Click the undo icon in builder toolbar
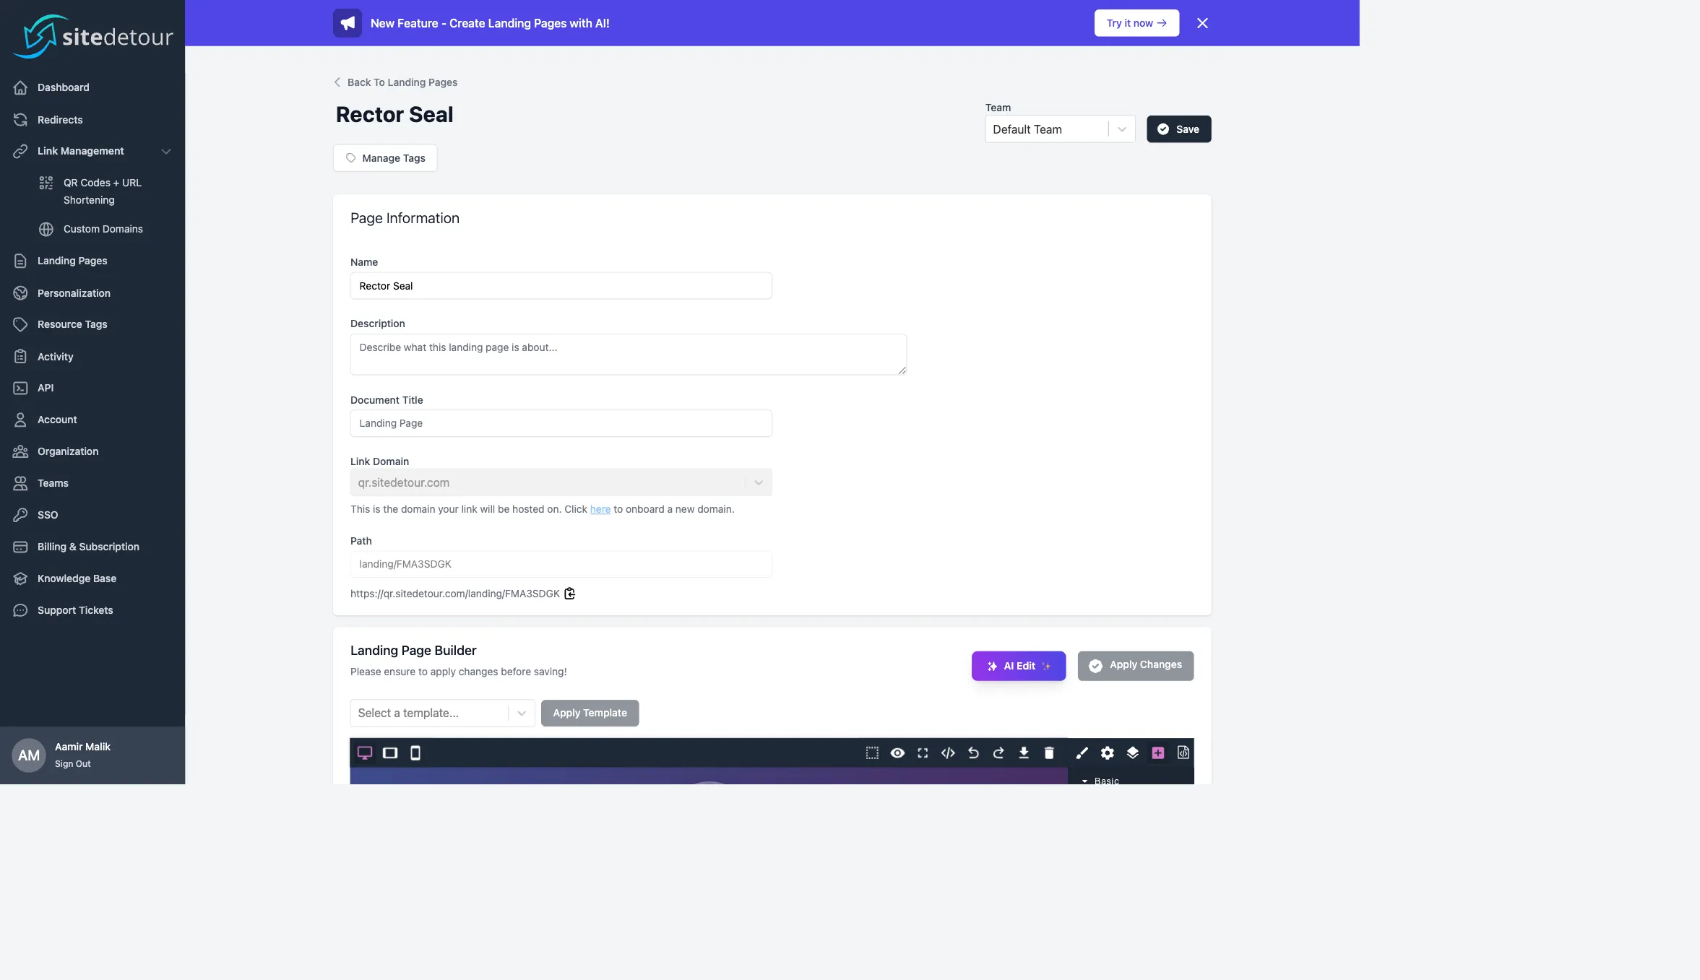1700x980 pixels. pos(973,753)
